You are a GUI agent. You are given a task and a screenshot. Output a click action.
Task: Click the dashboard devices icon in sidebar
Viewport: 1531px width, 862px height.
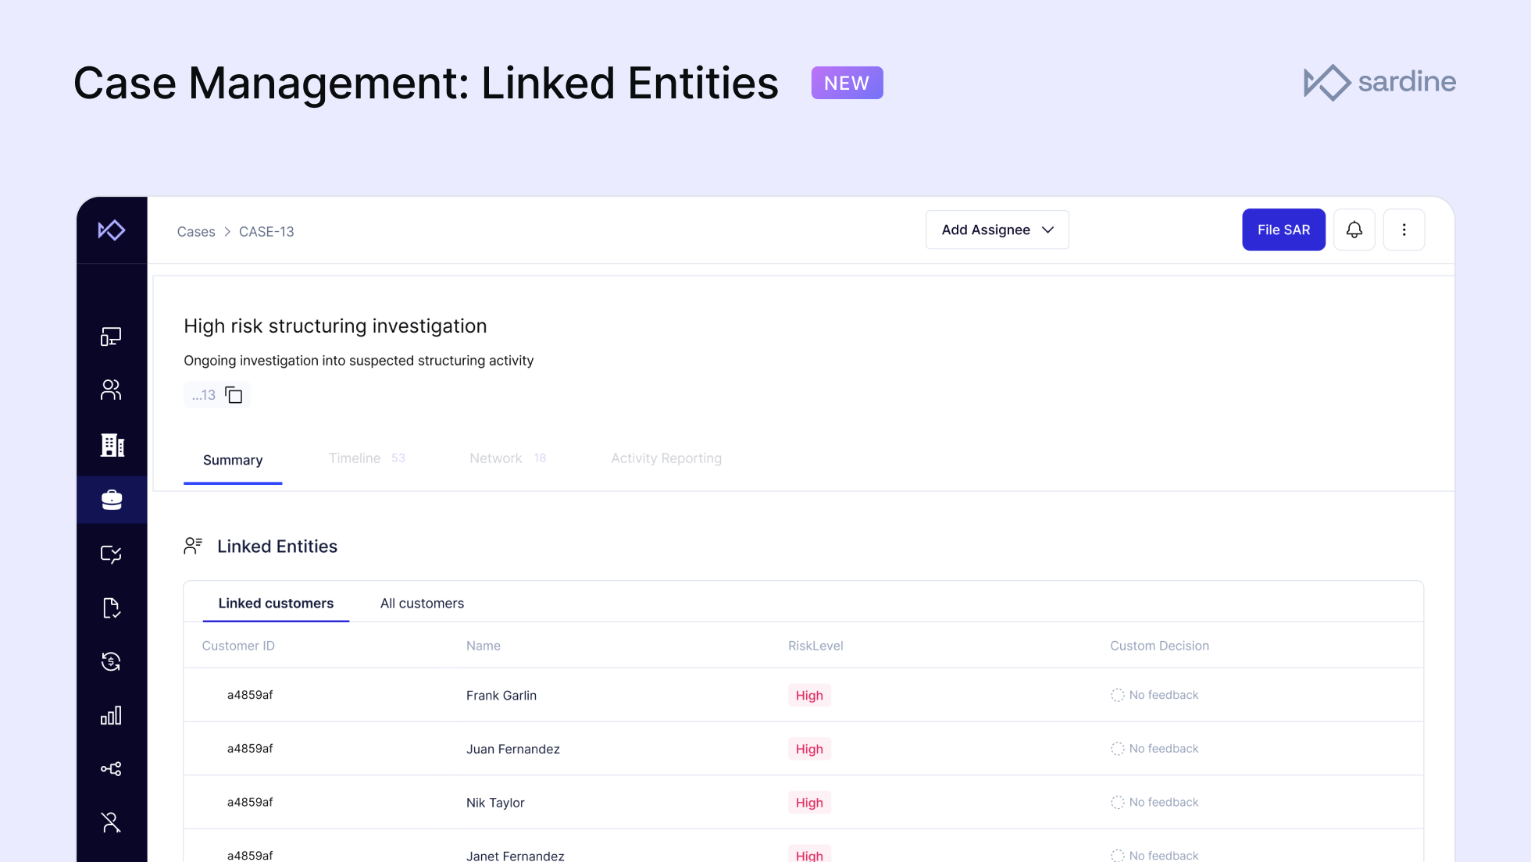[x=112, y=336]
